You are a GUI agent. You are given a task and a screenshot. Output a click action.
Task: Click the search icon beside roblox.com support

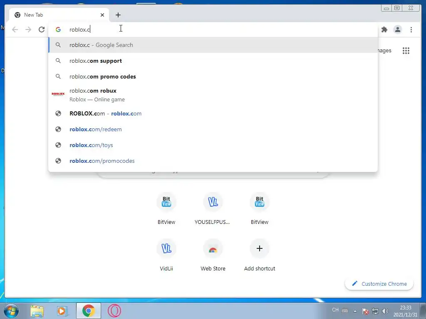(x=58, y=61)
